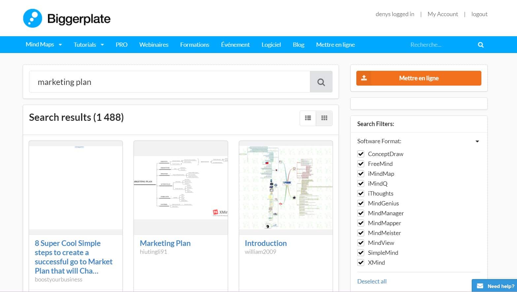Click Deselect all filters

pyautogui.click(x=372, y=281)
